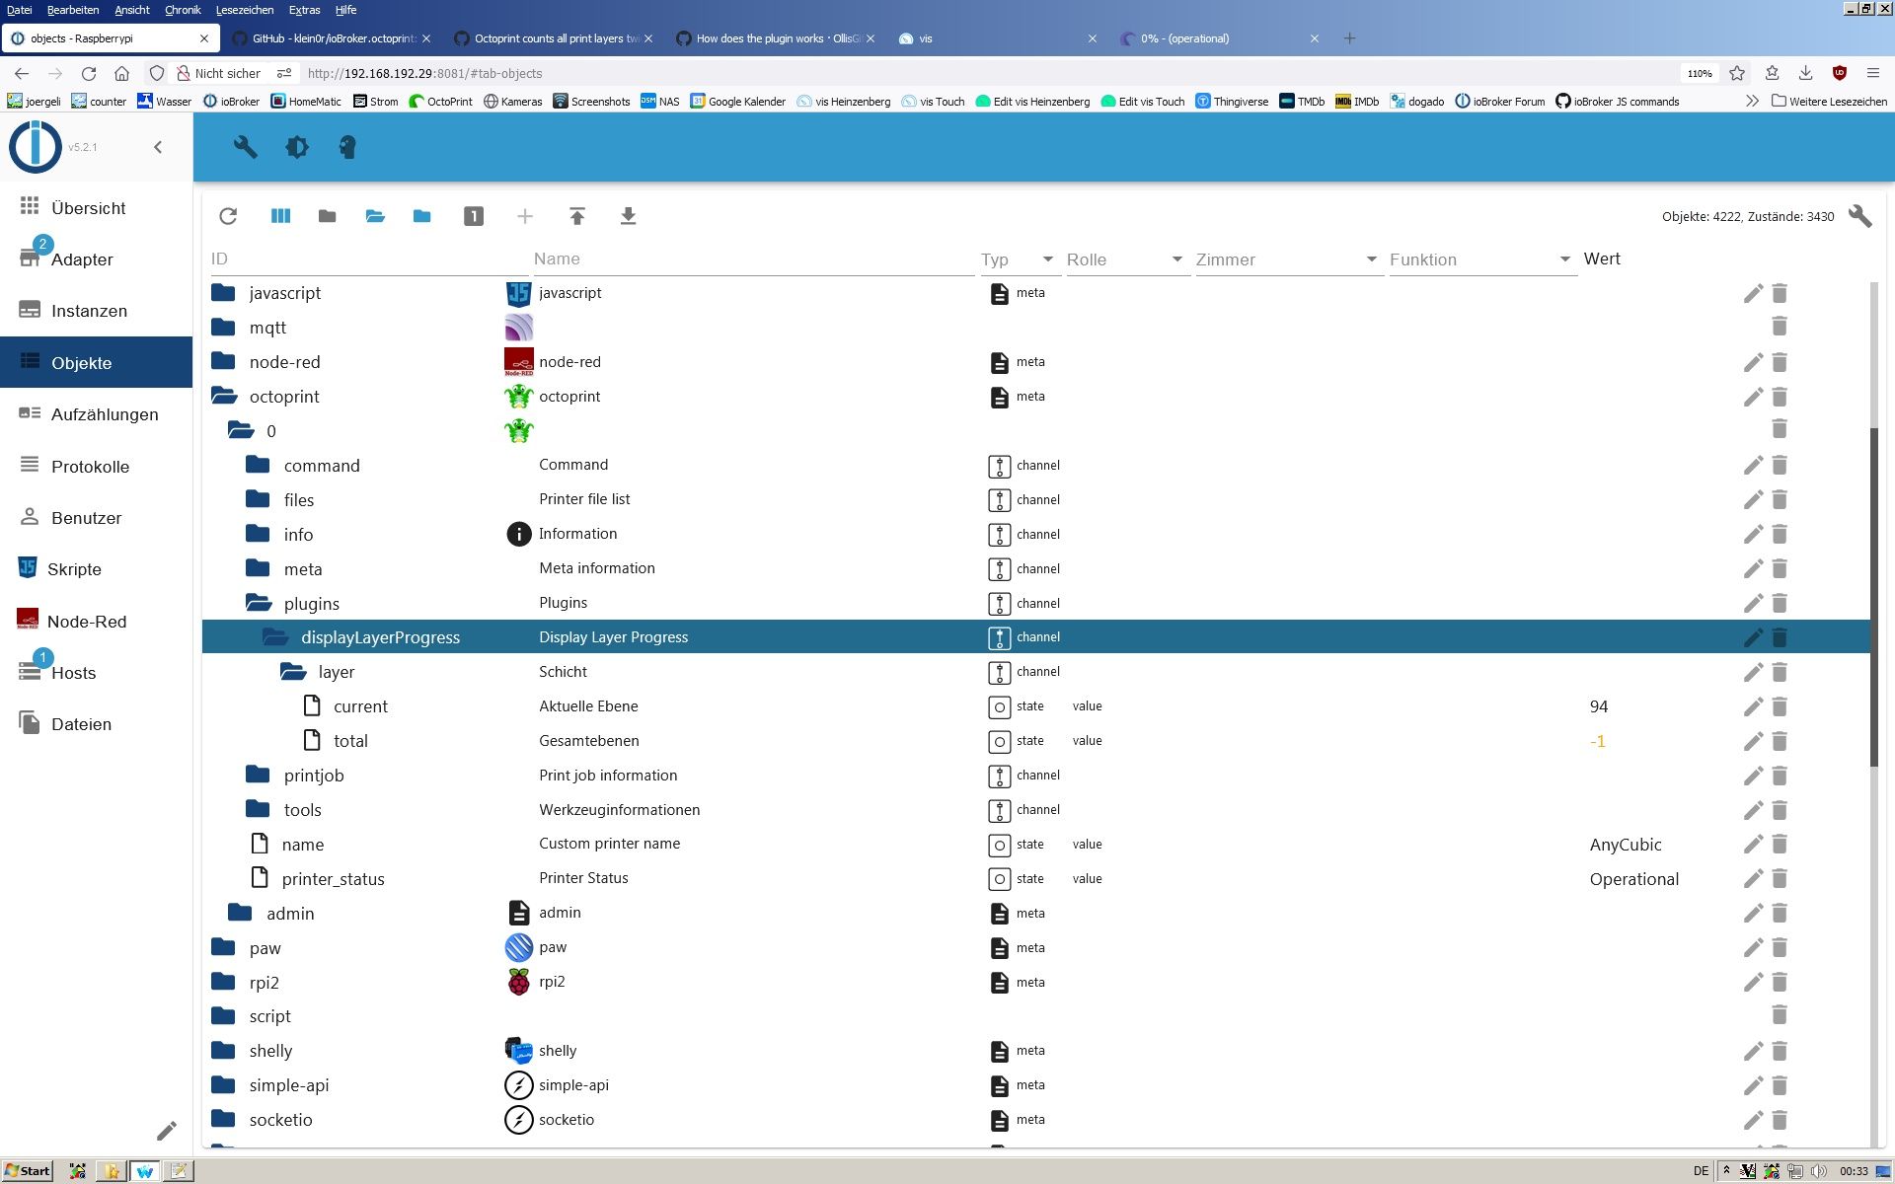This screenshot has width=1895, height=1184.
Task: Edit the displayLayerProgress object with pencil
Action: tap(1753, 637)
